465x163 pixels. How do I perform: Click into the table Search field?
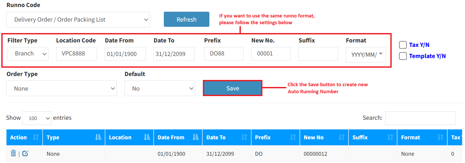(x=420, y=118)
